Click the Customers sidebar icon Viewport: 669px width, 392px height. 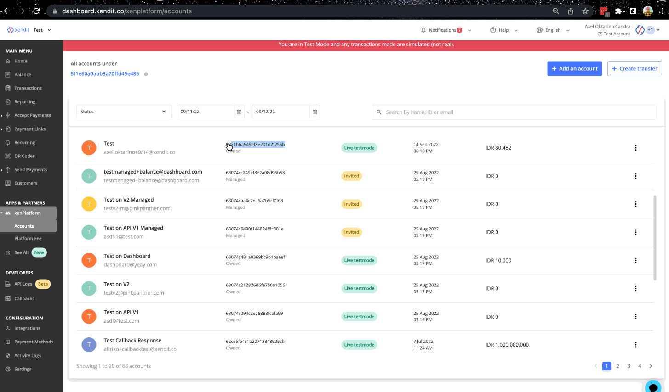[x=8, y=183]
